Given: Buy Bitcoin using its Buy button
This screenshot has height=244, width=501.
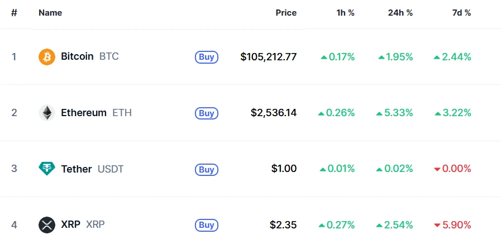Looking at the screenshot, I should coord(207,57).
